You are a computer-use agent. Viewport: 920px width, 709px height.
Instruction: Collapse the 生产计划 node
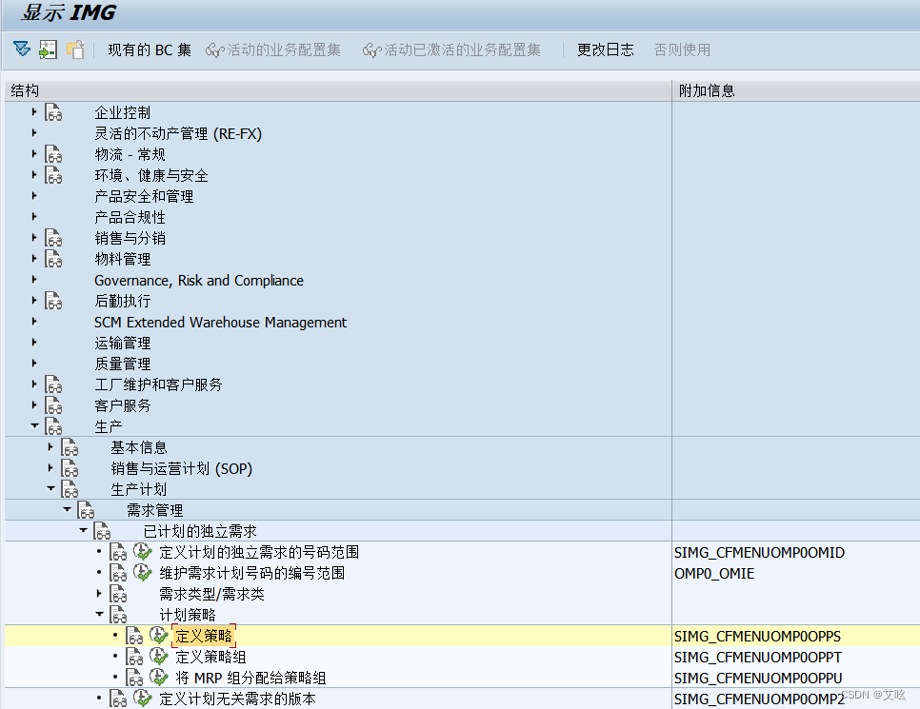point(50,488)
